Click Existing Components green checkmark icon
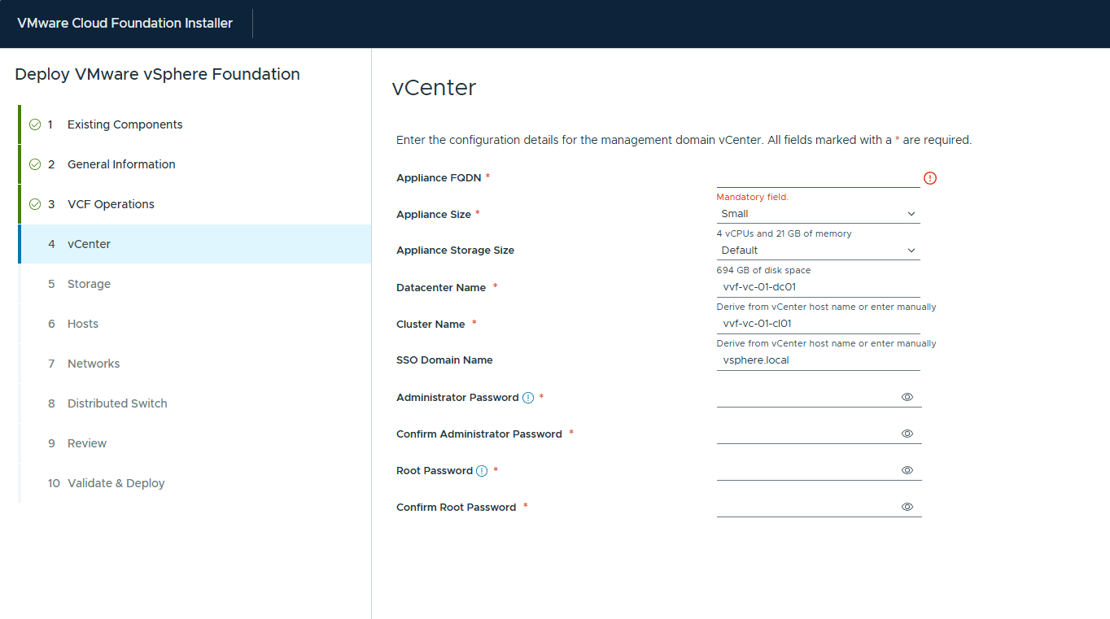Image resolution: width=1110 pixels, height=619 pixels. point(35,124)
